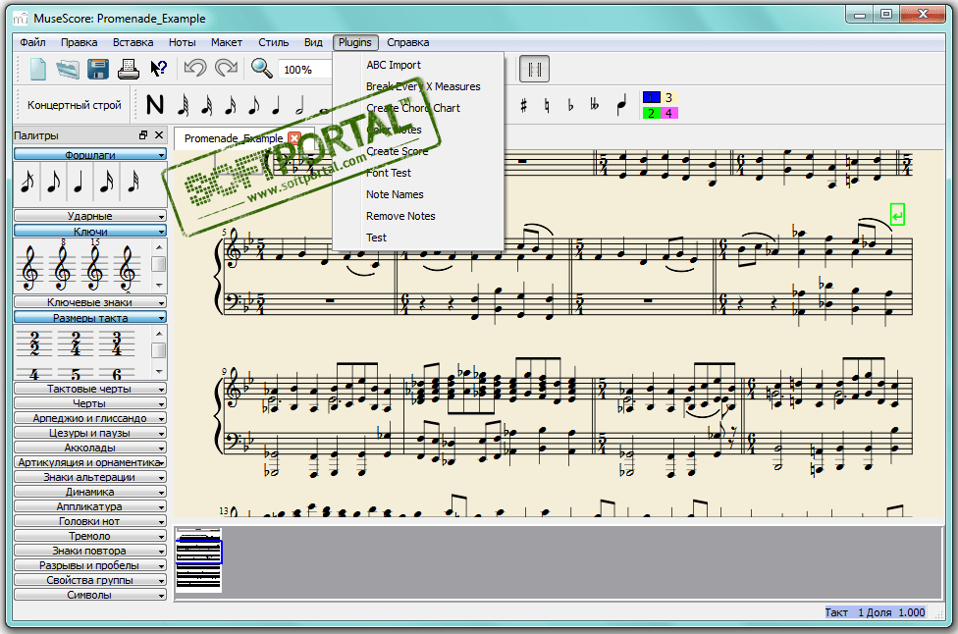
Task: Click the 100% zoom level field
Action: click(x=305, y=70)
